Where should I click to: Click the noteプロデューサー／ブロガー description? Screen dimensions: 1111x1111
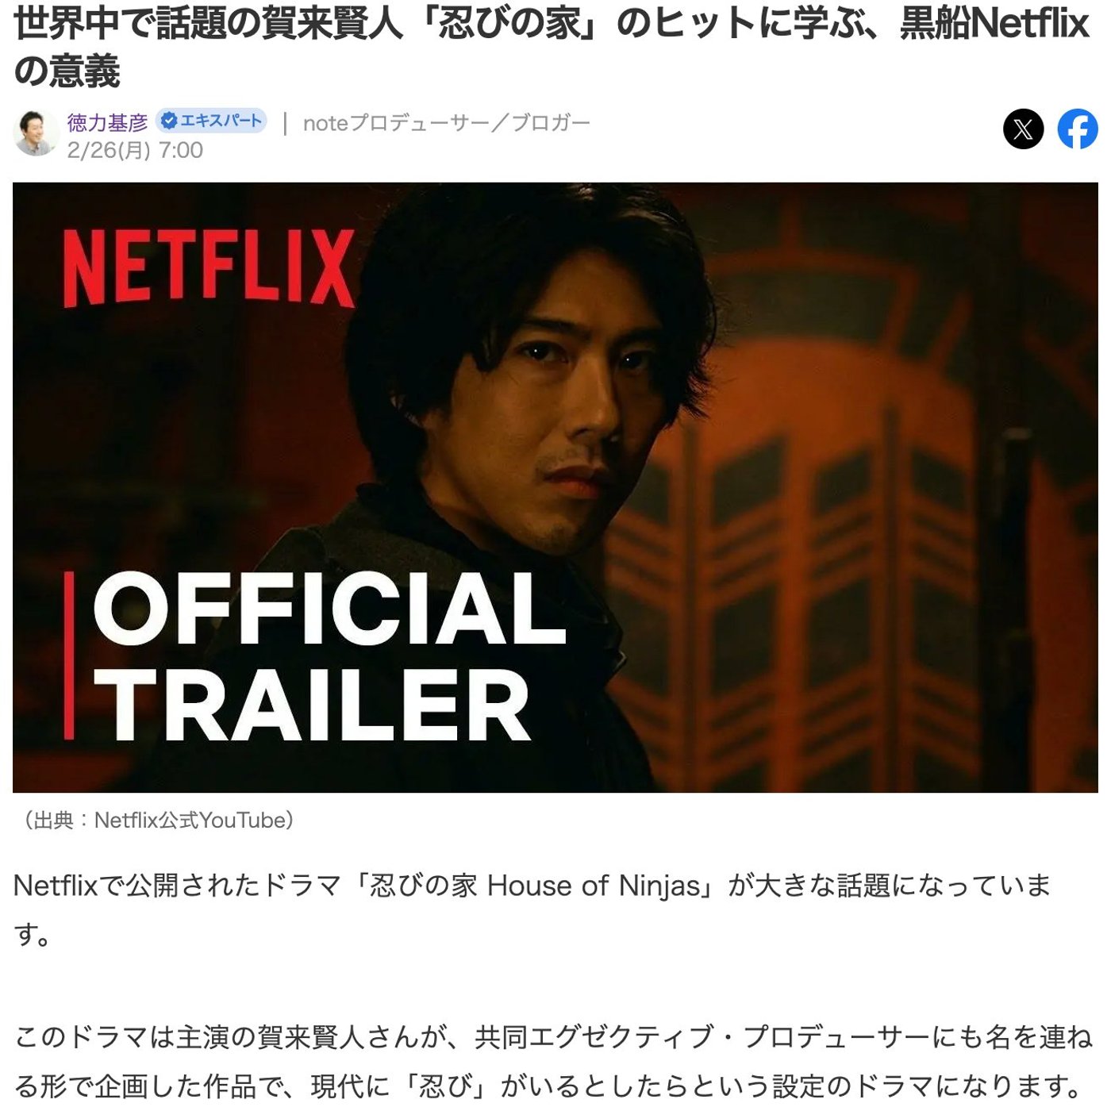click(447, 123)
